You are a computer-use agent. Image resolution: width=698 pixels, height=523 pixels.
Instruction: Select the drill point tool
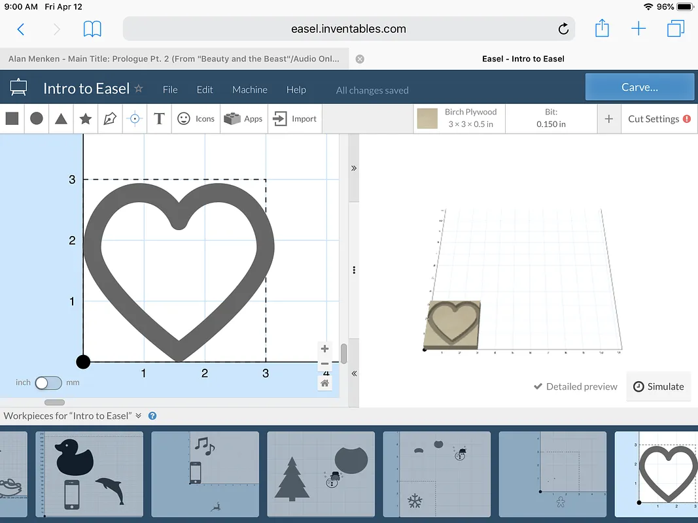tap(135, 118)
